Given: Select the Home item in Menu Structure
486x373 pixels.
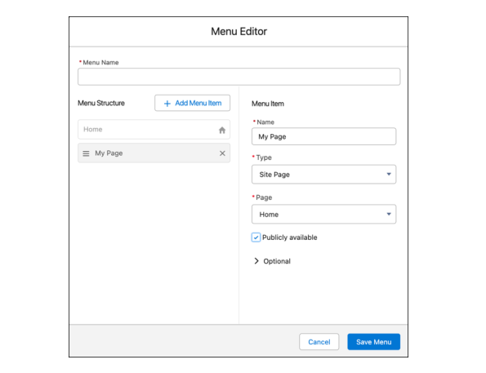Looking at the screenshot, I should pos(154,130).
